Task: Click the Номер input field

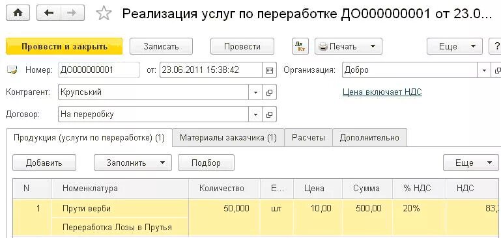Action: [x=99, y=70]
